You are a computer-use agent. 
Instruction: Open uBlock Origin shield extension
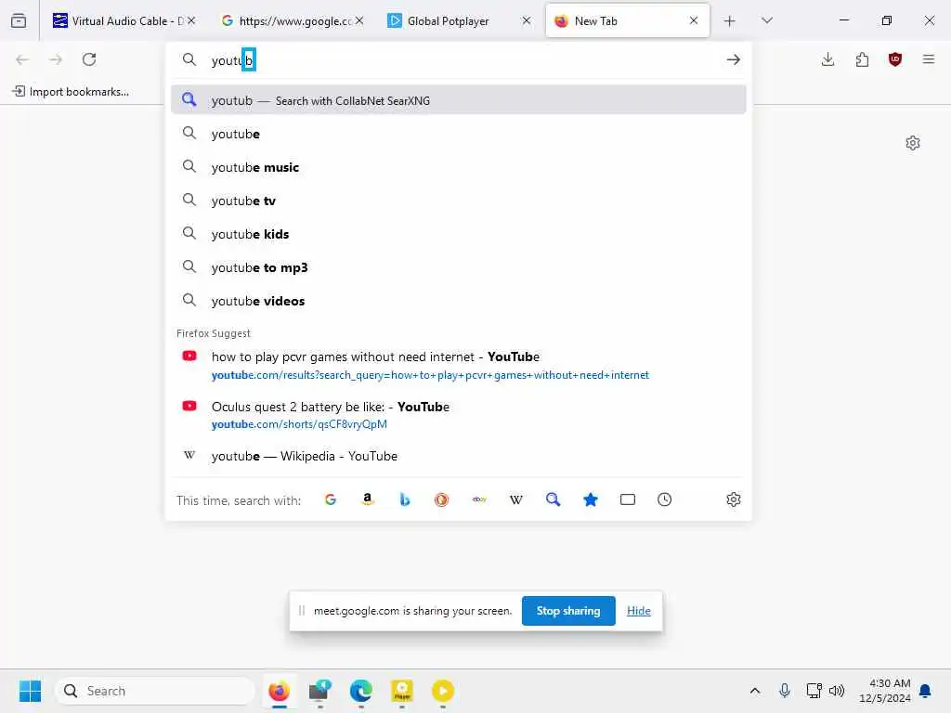(895, 59)
